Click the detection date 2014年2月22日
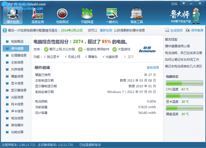 click(72, 30)
